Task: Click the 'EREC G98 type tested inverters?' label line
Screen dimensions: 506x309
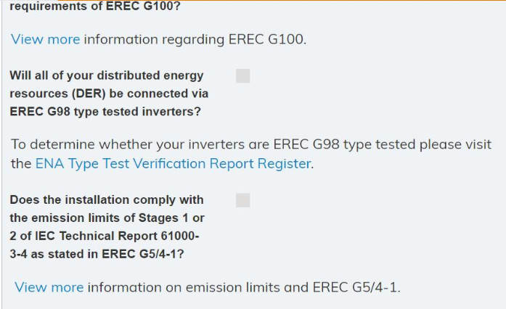Action: point(105,112)
